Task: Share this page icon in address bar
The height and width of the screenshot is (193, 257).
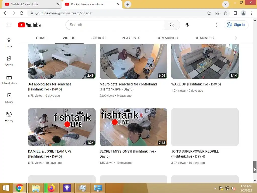Action: (x=217, y=13)
